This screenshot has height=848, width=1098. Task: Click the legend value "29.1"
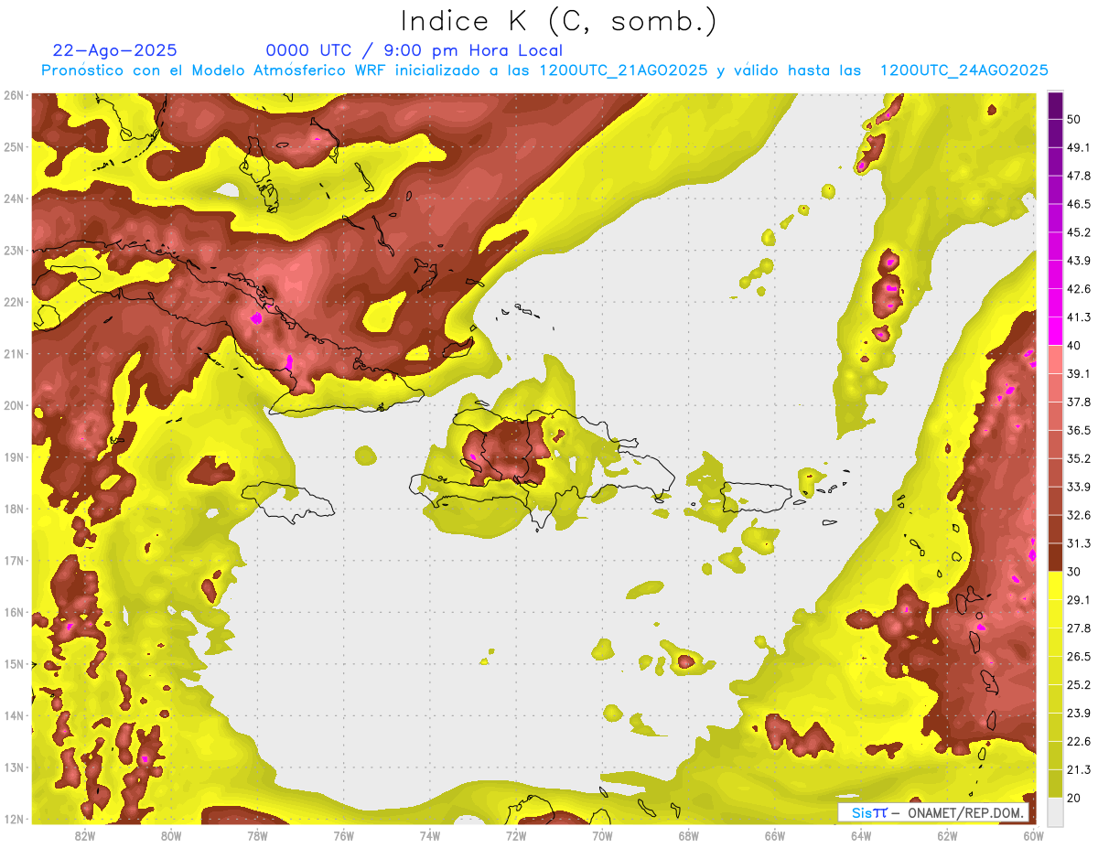pyautogui.click(x=1079, y=600)
